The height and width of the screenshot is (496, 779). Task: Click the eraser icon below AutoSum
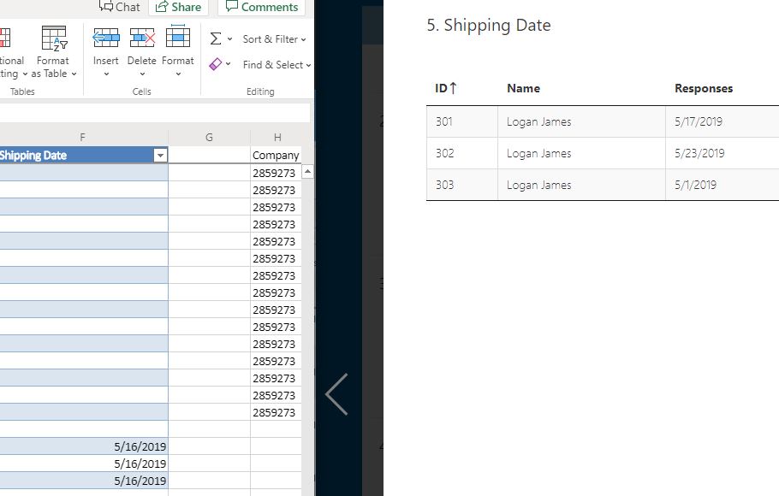pos(217,64)
